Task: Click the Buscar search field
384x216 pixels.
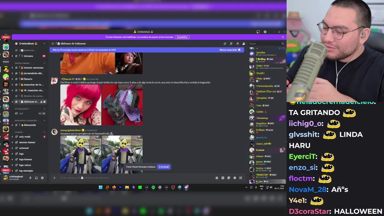Action: [x=266, y=43]
